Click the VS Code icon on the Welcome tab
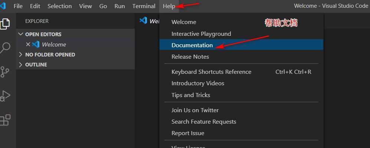Screen dimensions: 370x148 point(143,21)
